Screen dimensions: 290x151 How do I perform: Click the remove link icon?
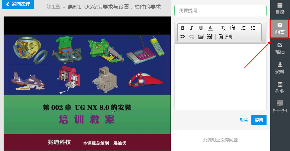click(192, 37)
